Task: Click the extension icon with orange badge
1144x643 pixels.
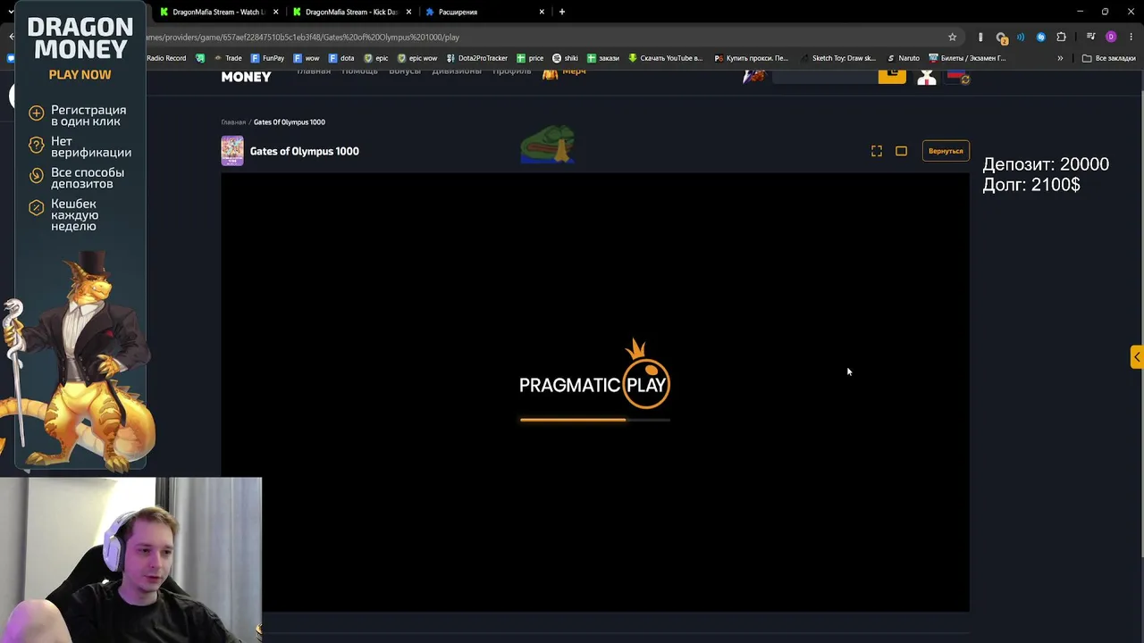Action: pyautogui.click(x=1001, y=38)
